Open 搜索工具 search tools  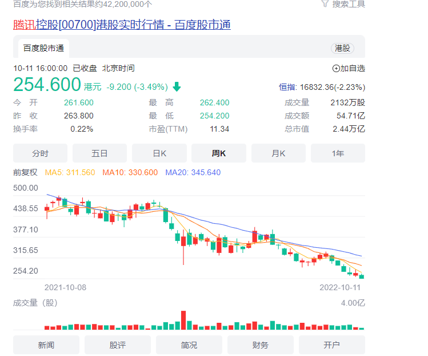349,4
